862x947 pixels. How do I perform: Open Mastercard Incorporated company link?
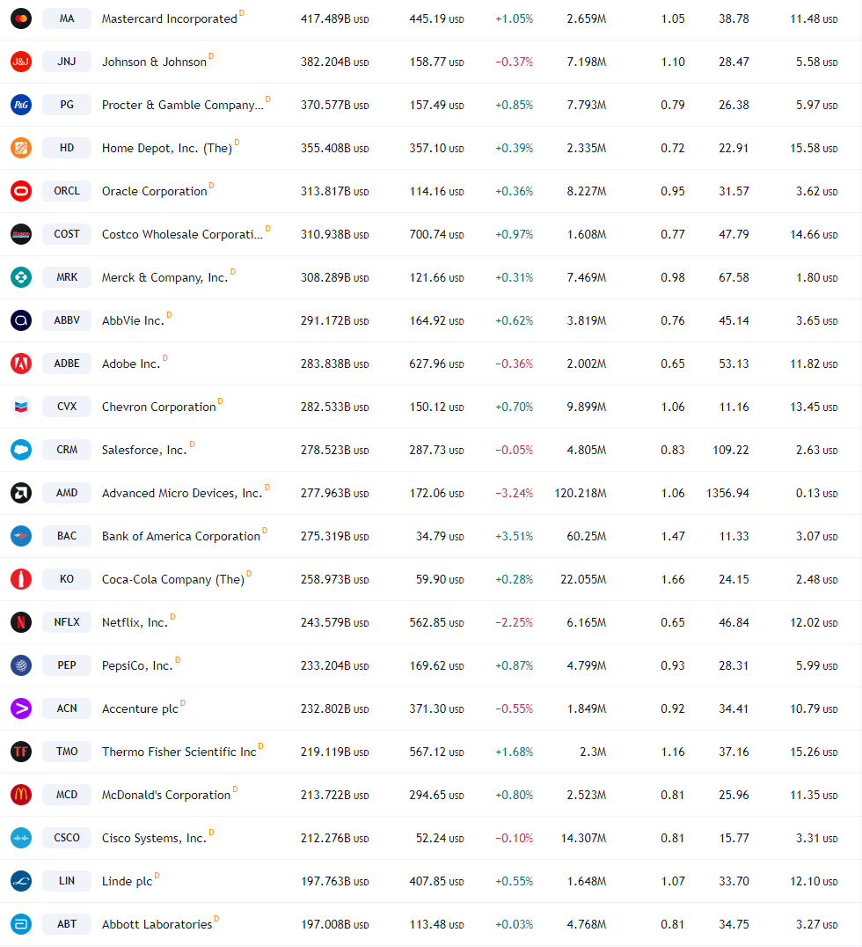[x=170, y=18]
